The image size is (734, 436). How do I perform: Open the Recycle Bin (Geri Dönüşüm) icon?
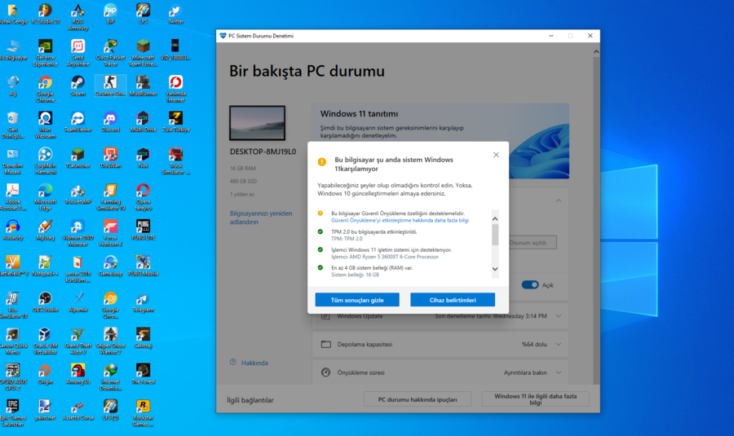pos(12,125)
